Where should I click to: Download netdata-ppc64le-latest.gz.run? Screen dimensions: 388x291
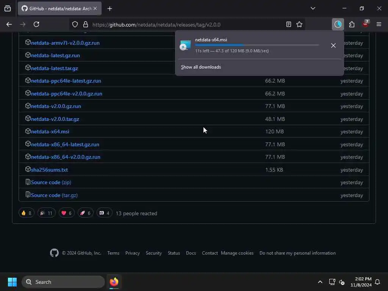point(66,81)
